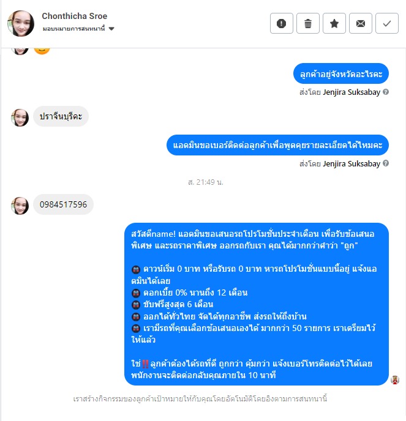The height and width of the screenshot is (421, 406).
Task: Open the assign conversation menu label
Action: 73,29
